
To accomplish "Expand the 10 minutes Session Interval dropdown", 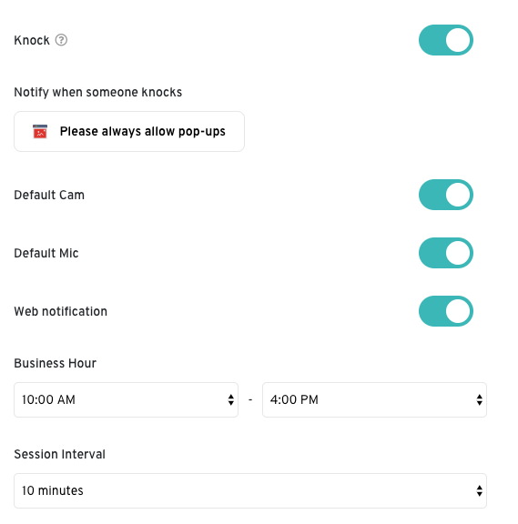I will tap(250, 490).
